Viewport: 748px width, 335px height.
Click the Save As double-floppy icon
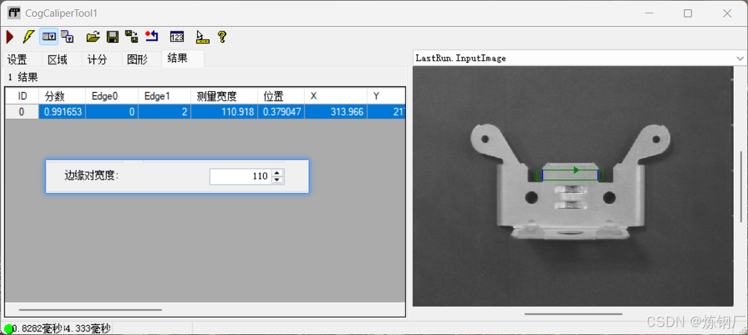(x=131, y=37)
